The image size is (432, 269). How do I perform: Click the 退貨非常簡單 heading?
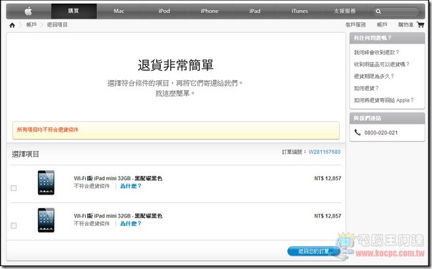pyautogui.click(x=175, y=65)
